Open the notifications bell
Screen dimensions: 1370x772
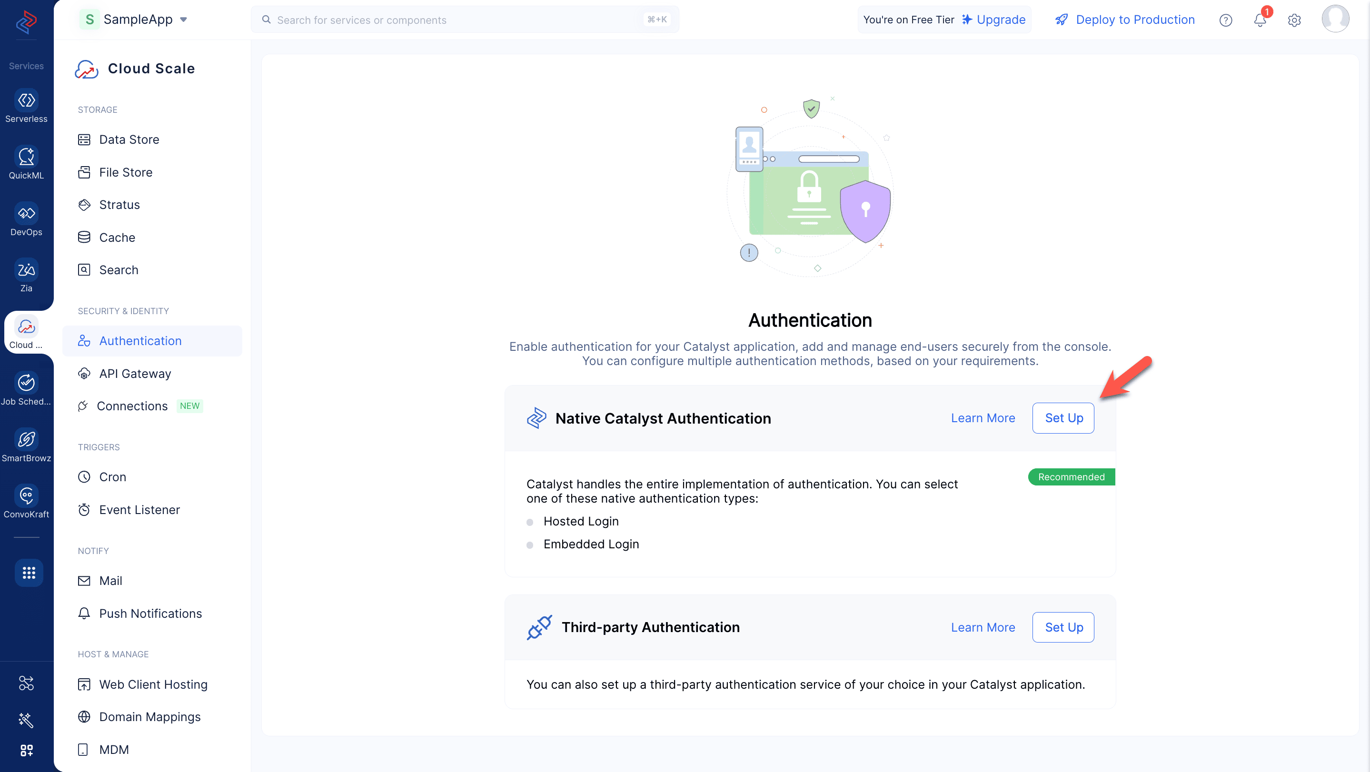click(x=1260, y=20)
